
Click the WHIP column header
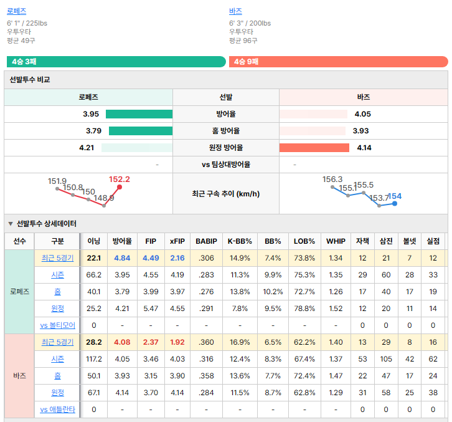pos(336,241)
